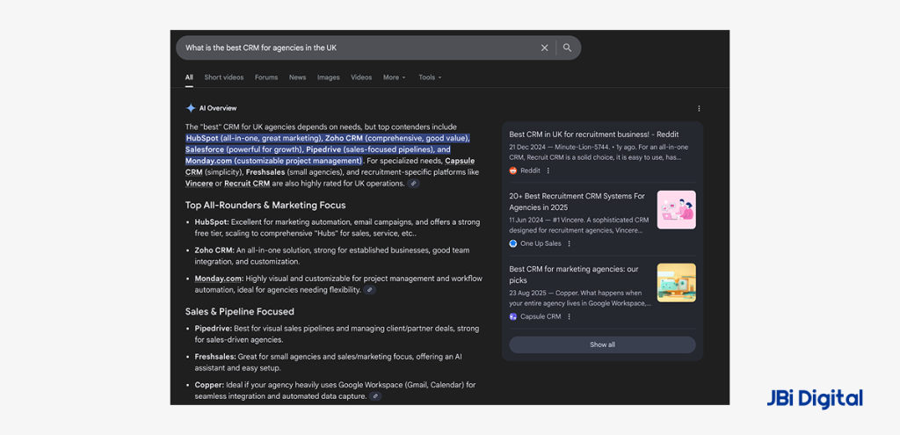Click the 'Copper:' bullet label

(209, 385)
